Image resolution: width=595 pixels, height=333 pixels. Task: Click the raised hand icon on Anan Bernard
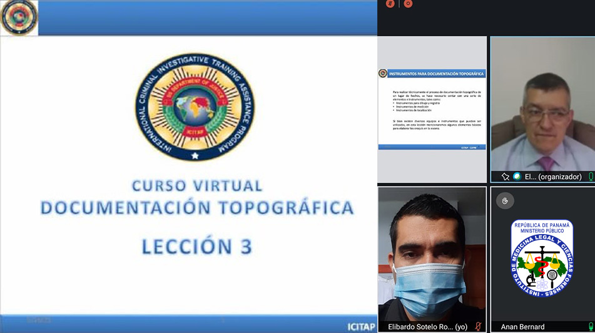(x=505, y=200)
